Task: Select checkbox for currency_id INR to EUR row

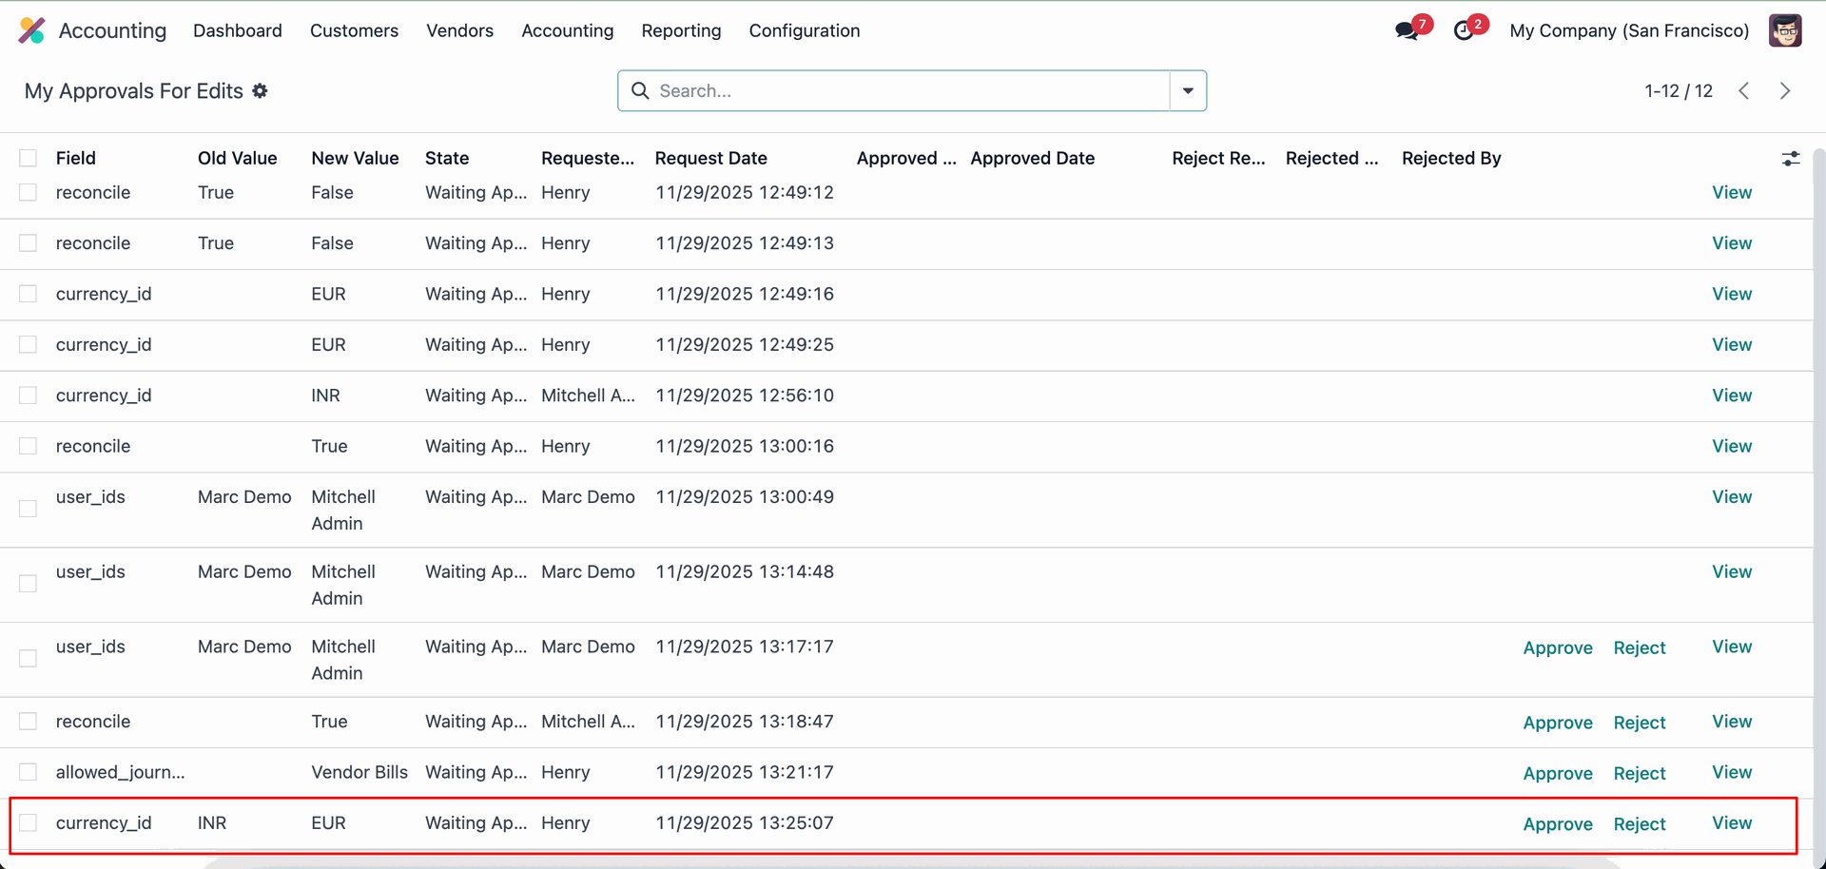Action: [29, 822]
